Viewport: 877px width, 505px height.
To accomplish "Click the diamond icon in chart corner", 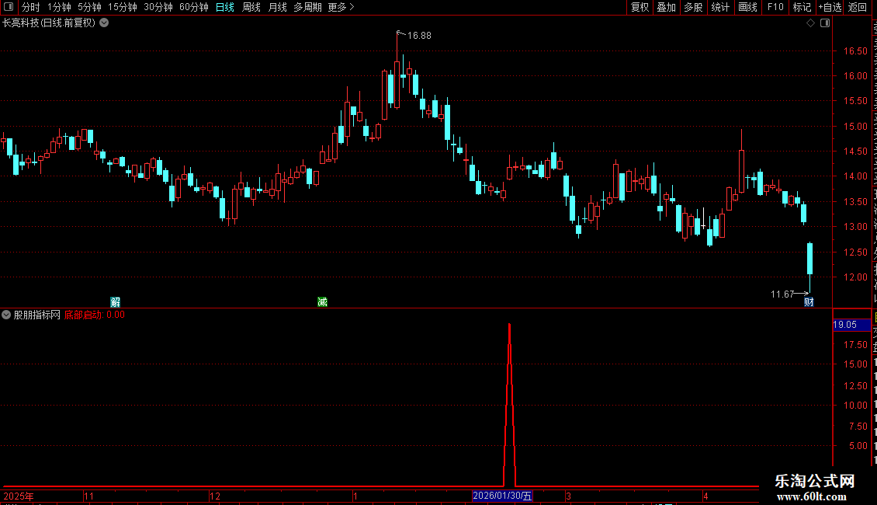I will (x=810, y=23).
